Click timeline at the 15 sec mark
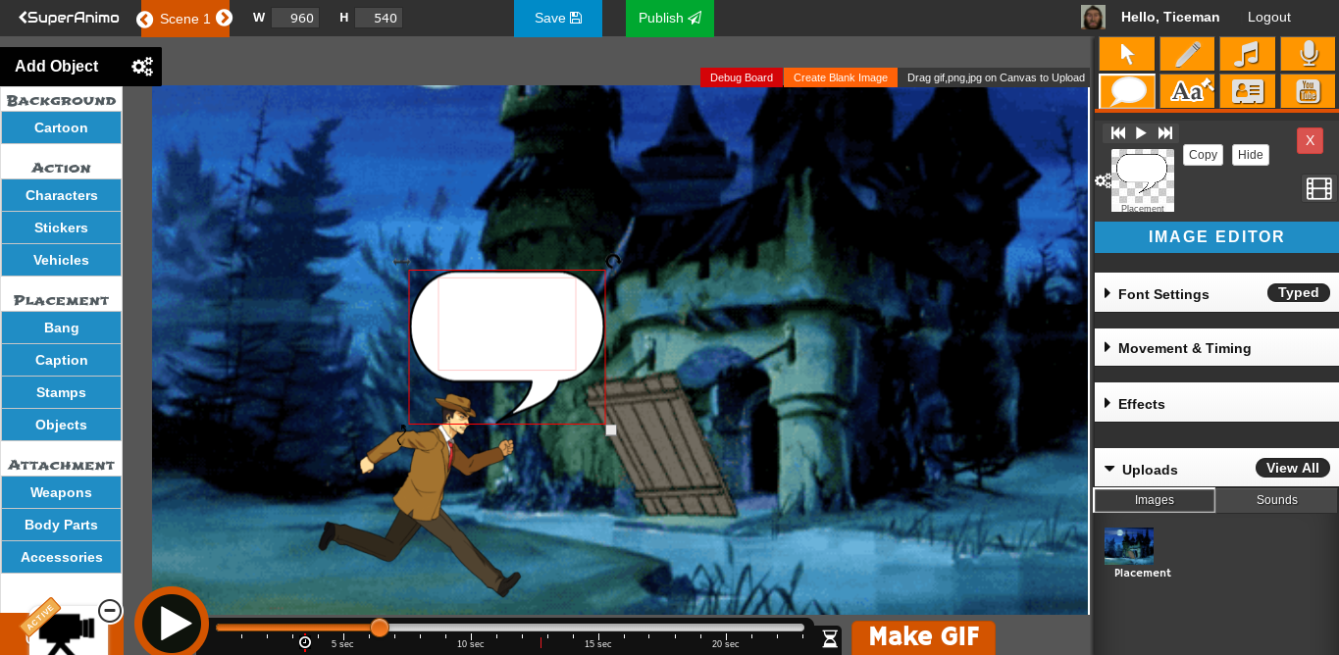This screenshot has height=655, width=1339. pyautogui.click(x=598, y=642)
